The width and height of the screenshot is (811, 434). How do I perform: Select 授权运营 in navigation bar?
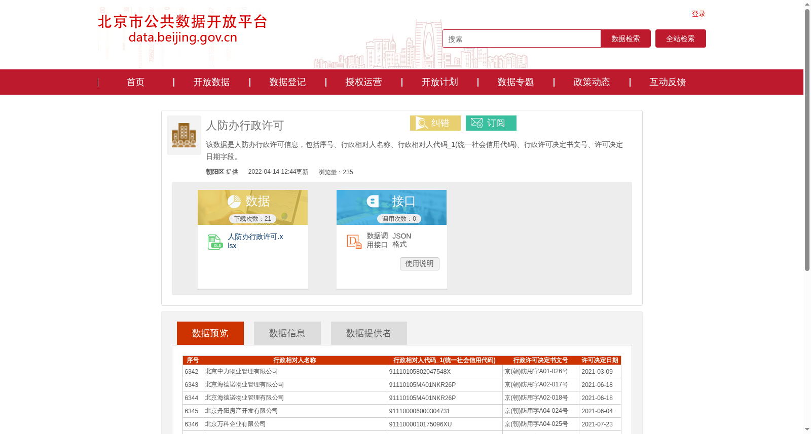364,82
